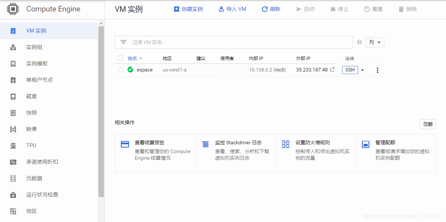
Task: Click 启动 start button
Action: point(305,9)
